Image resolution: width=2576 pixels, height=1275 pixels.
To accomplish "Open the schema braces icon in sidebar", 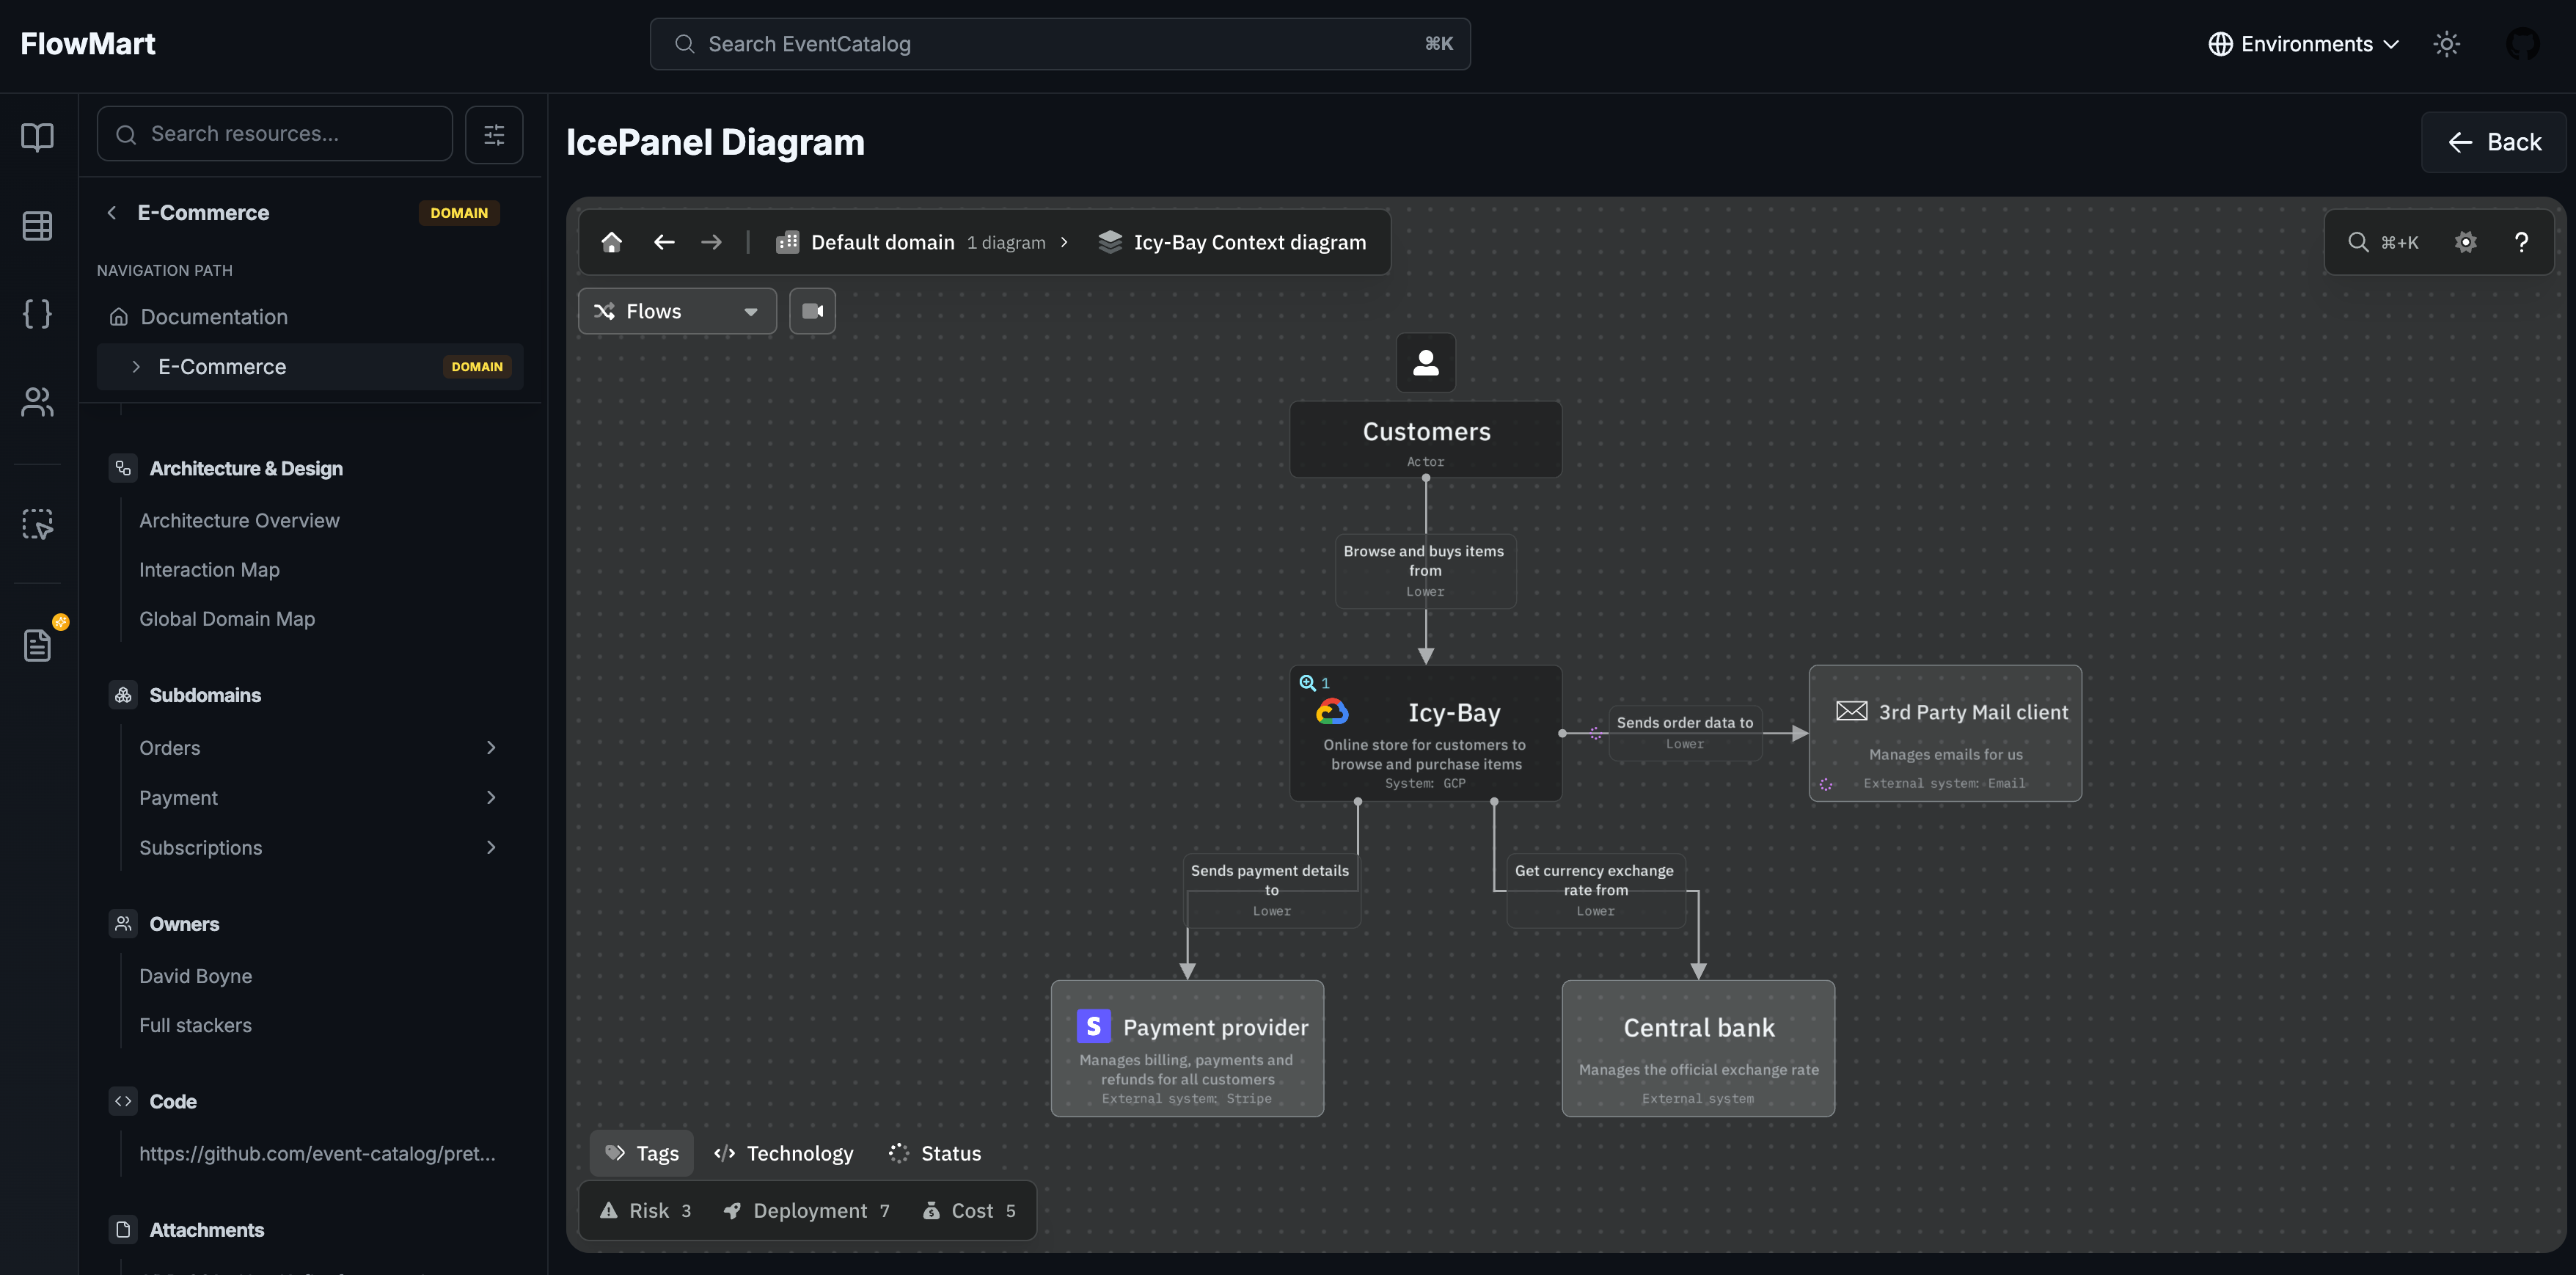I will 37,314.
